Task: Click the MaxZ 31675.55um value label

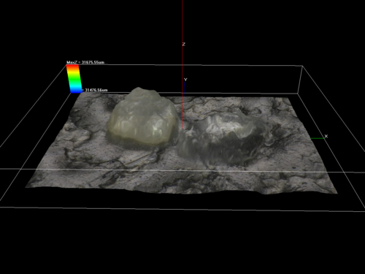Action: (85, 62)
